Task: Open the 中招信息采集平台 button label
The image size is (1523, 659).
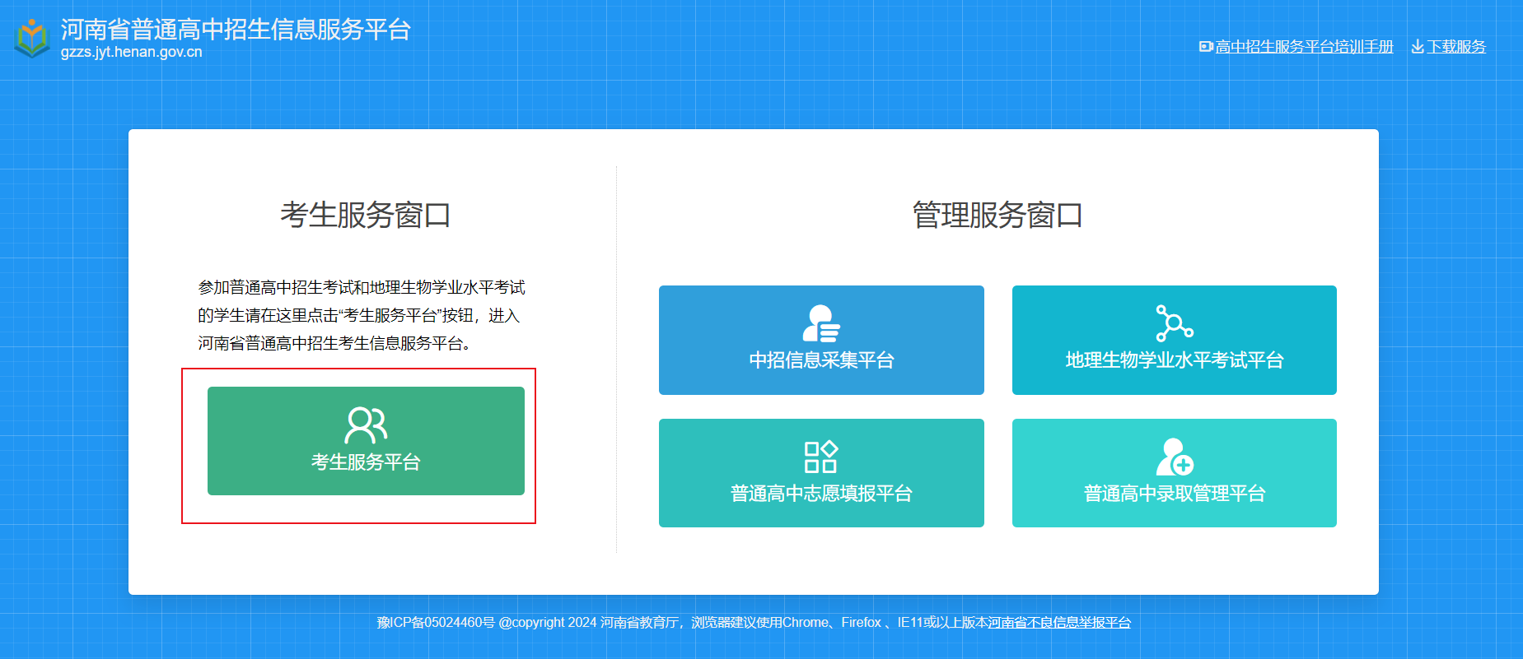Action: click(x=821, y=360)
